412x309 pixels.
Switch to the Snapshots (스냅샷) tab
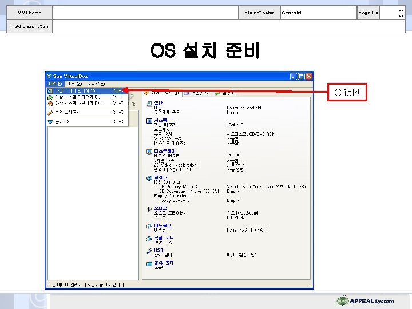click(x=197, y=93)
